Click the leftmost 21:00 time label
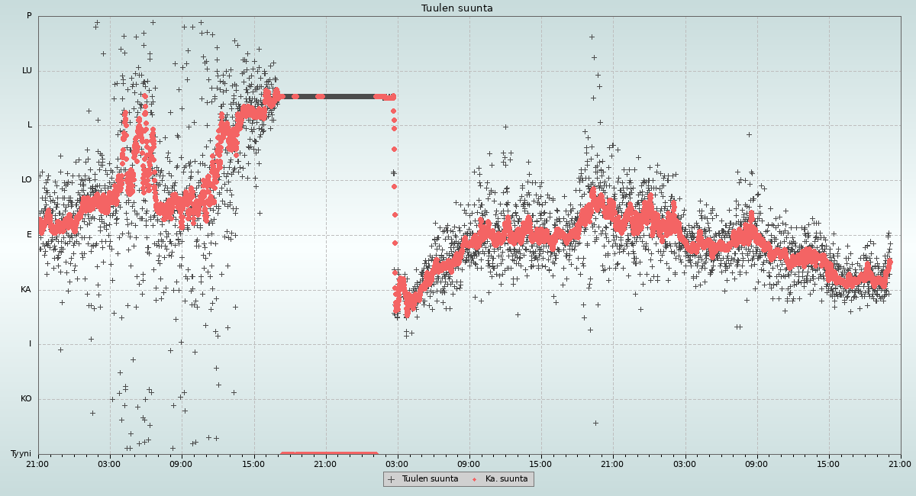Screen dimensions: 916x496 pos(37,464)
